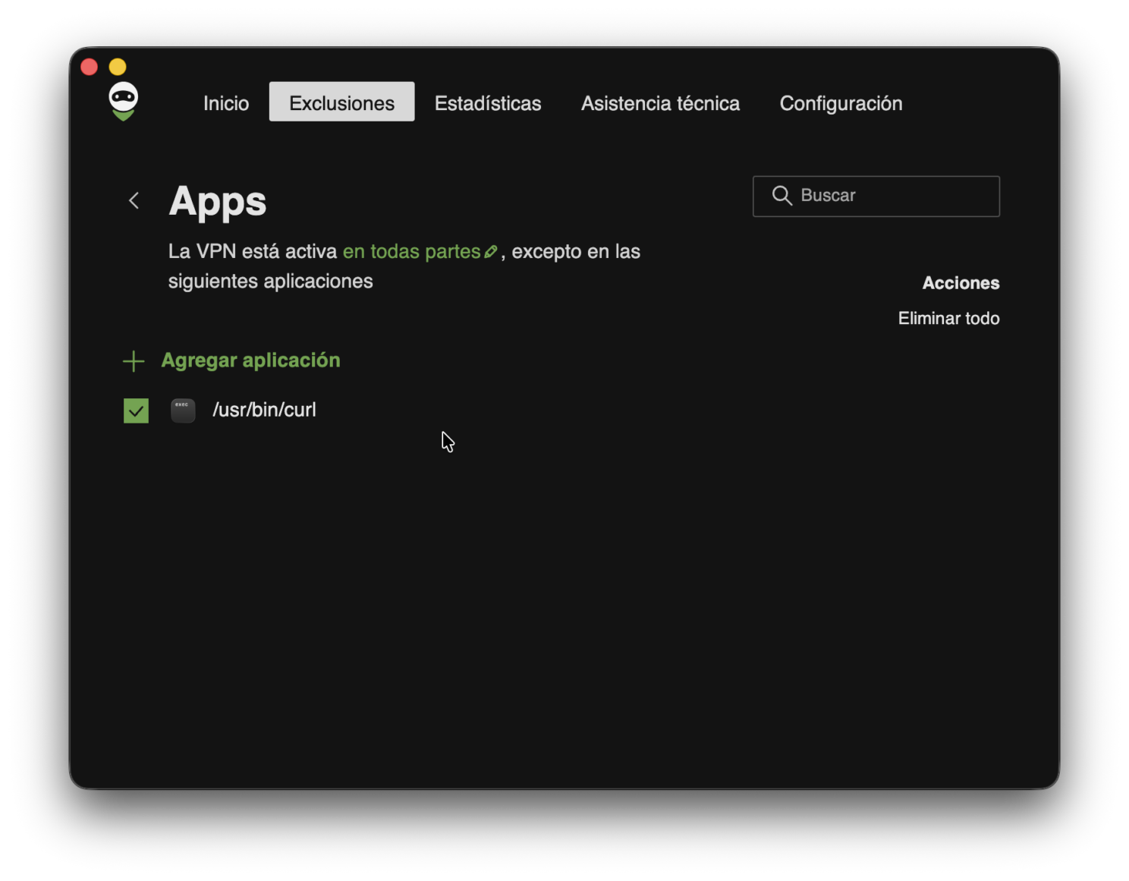Click the green plus icon to add application
Screen dimensions: 1129x881
[134, 360]
